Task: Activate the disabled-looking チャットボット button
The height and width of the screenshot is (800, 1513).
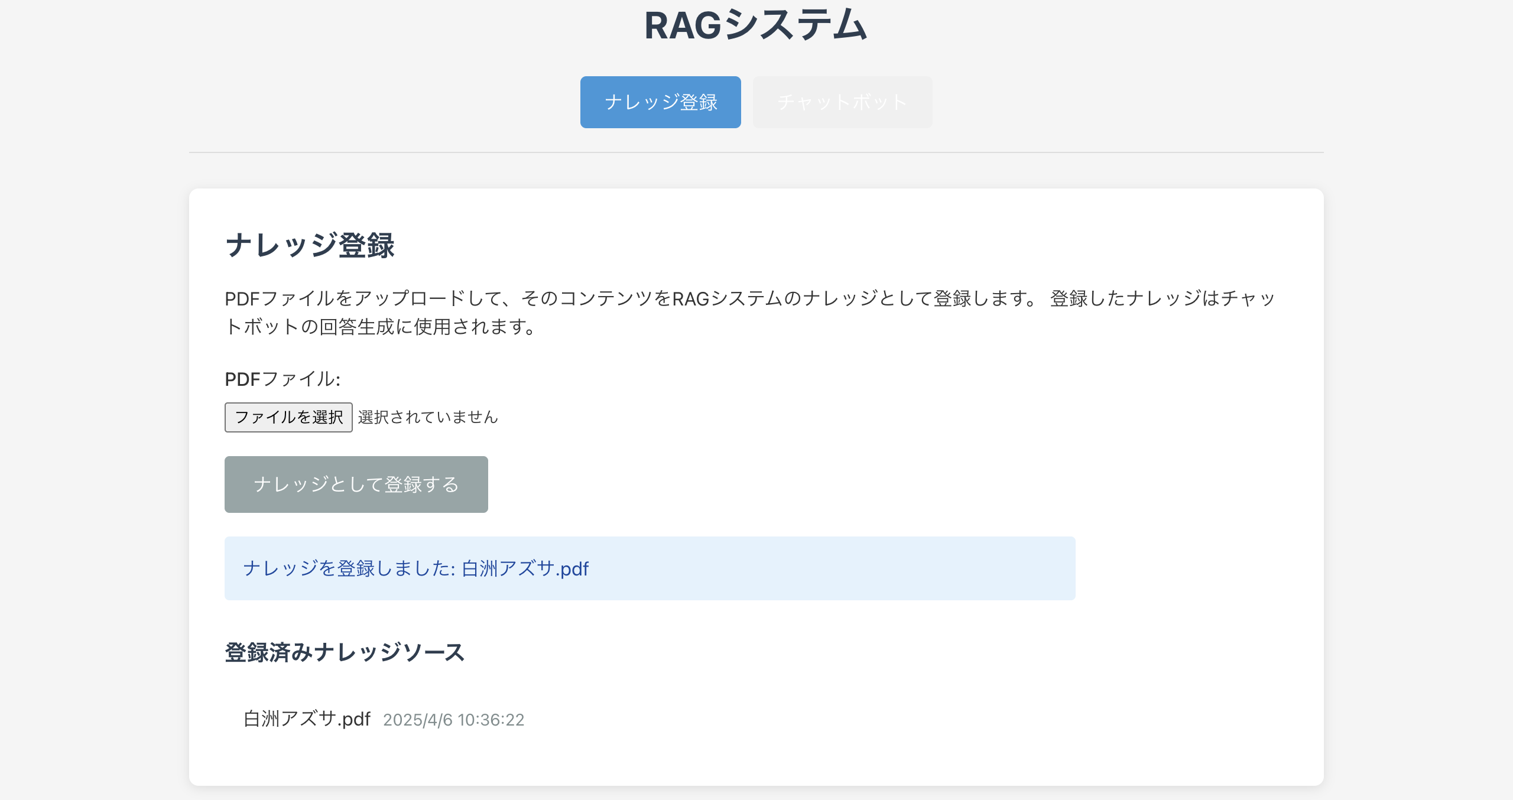Action: click(842, 102)
